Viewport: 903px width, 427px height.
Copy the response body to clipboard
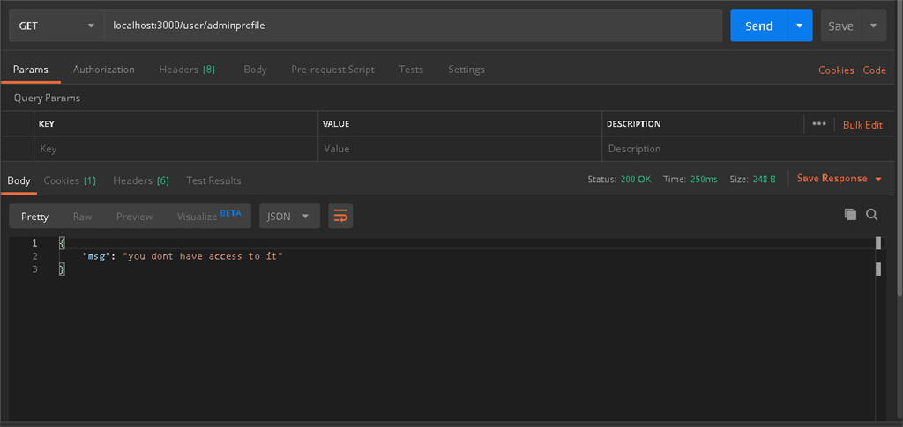[850, 214]
